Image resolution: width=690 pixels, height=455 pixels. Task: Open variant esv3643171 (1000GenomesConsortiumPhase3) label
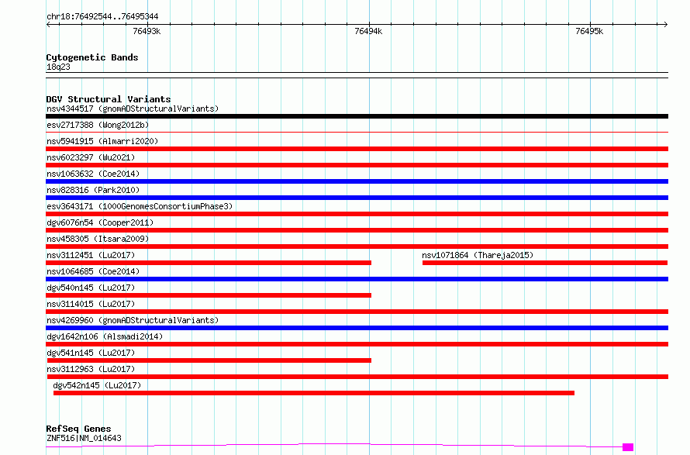[x=140, y=206]
